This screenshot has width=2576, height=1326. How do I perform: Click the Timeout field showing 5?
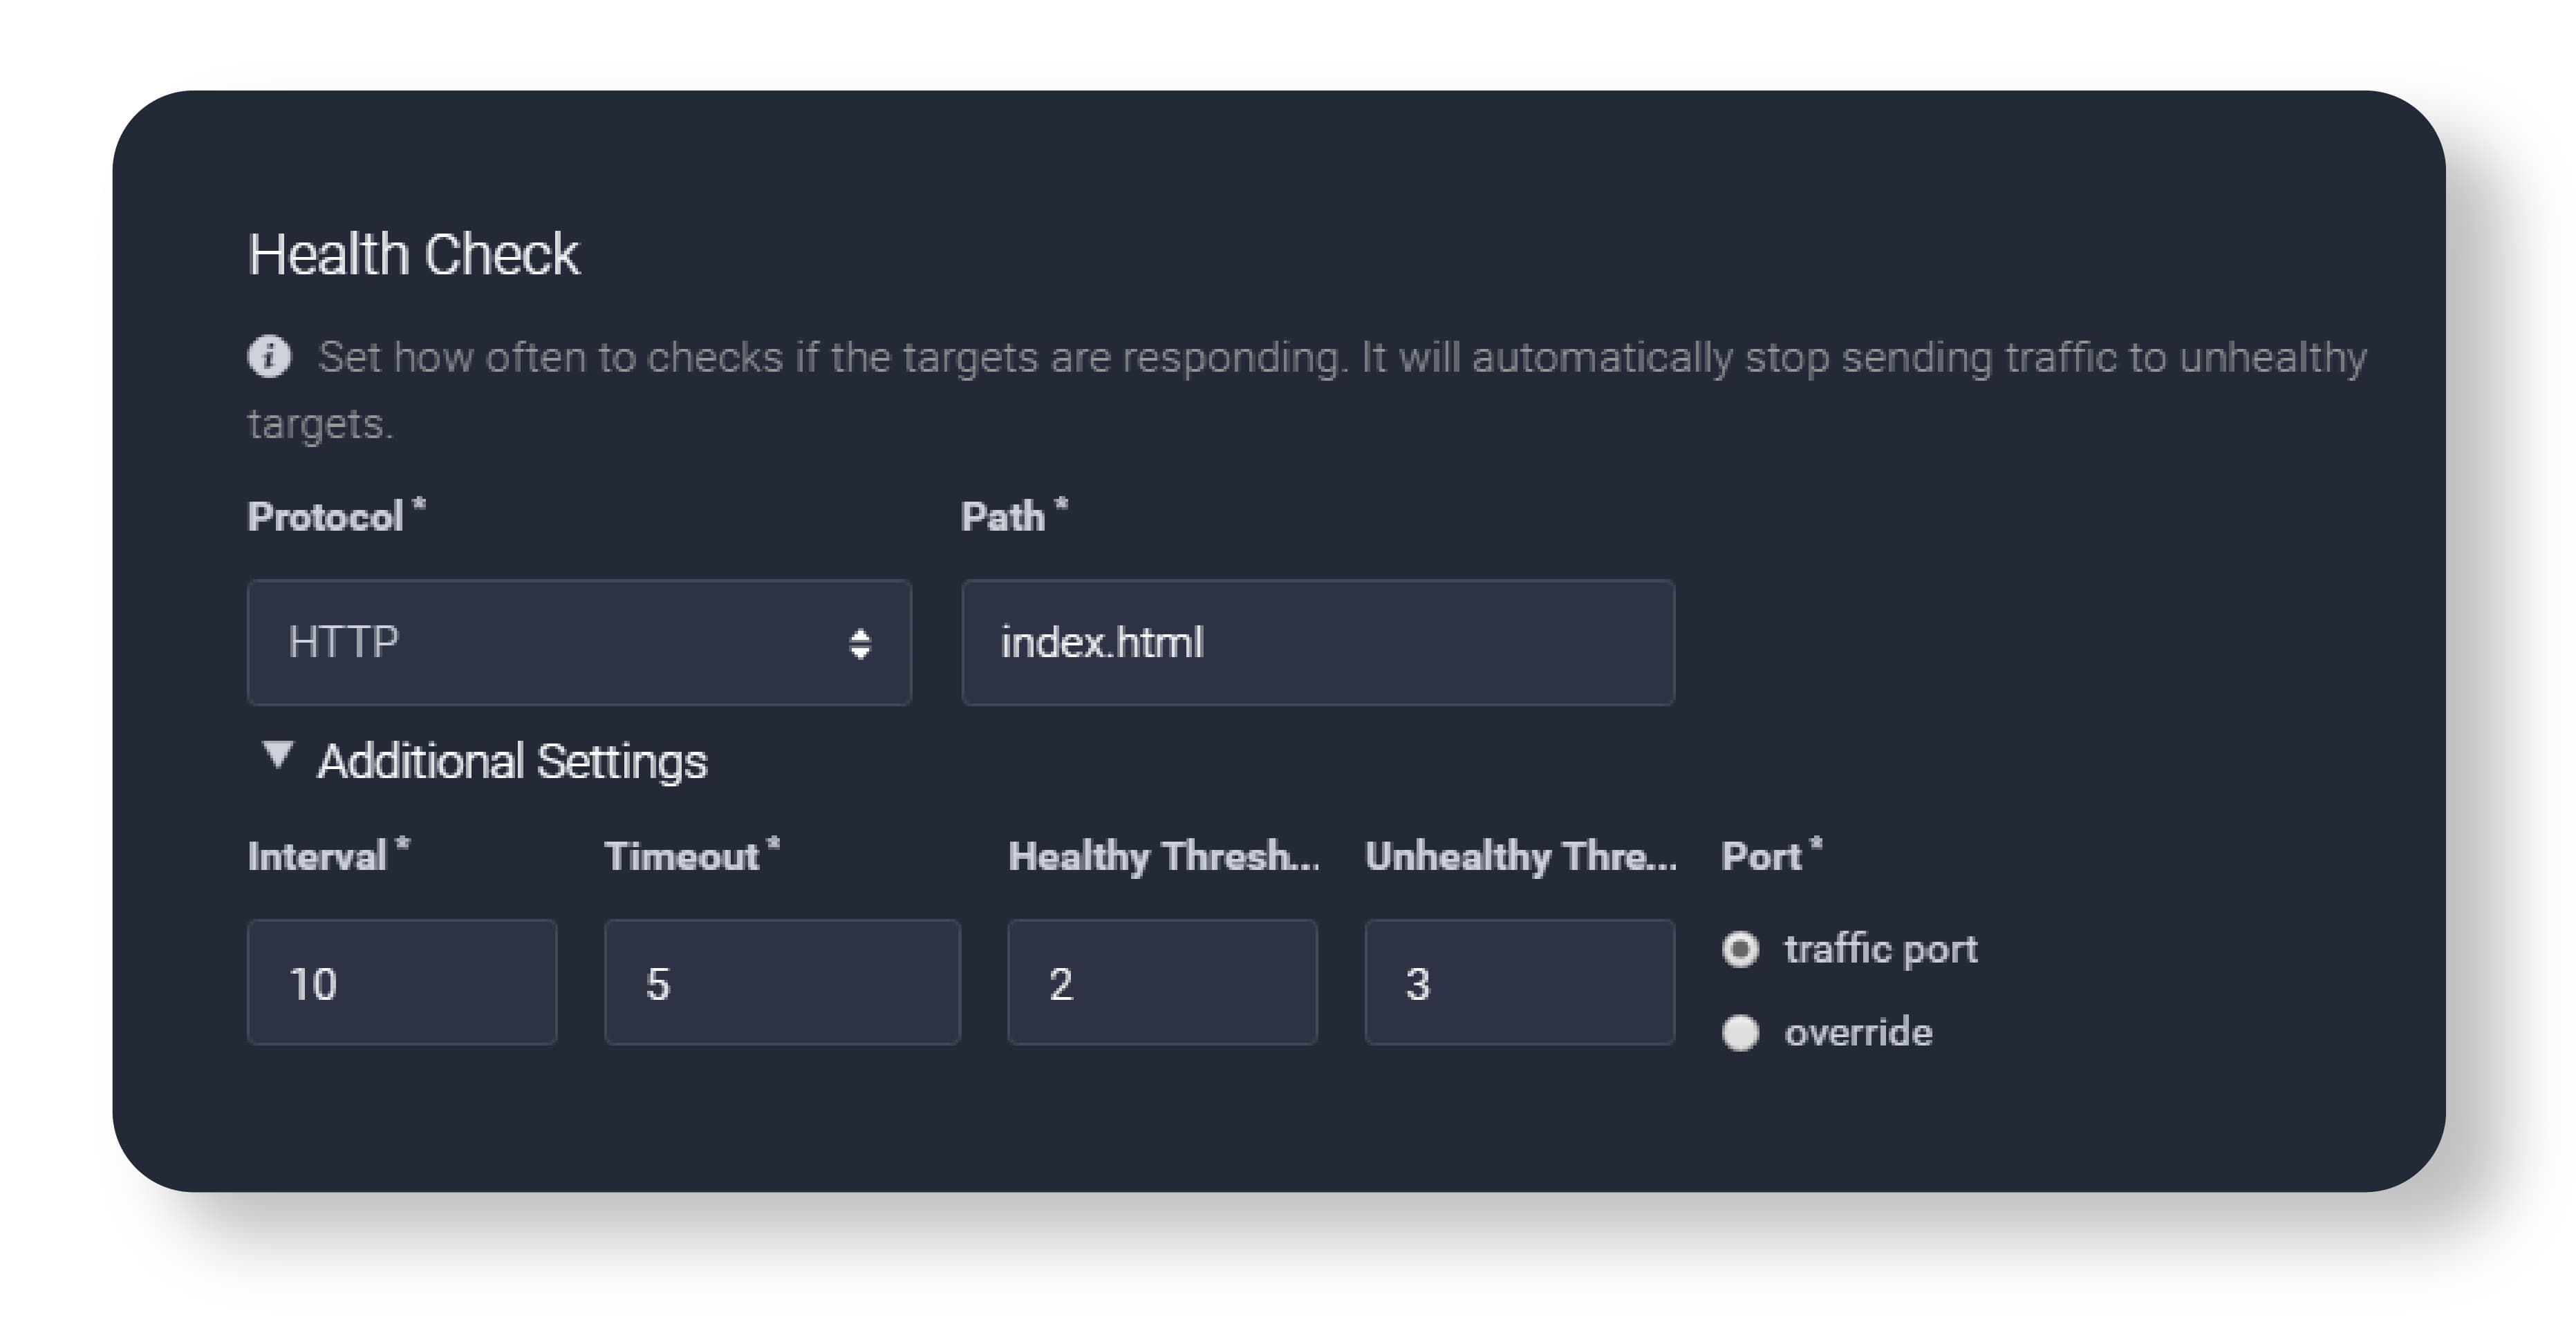(x=781, y=983)
